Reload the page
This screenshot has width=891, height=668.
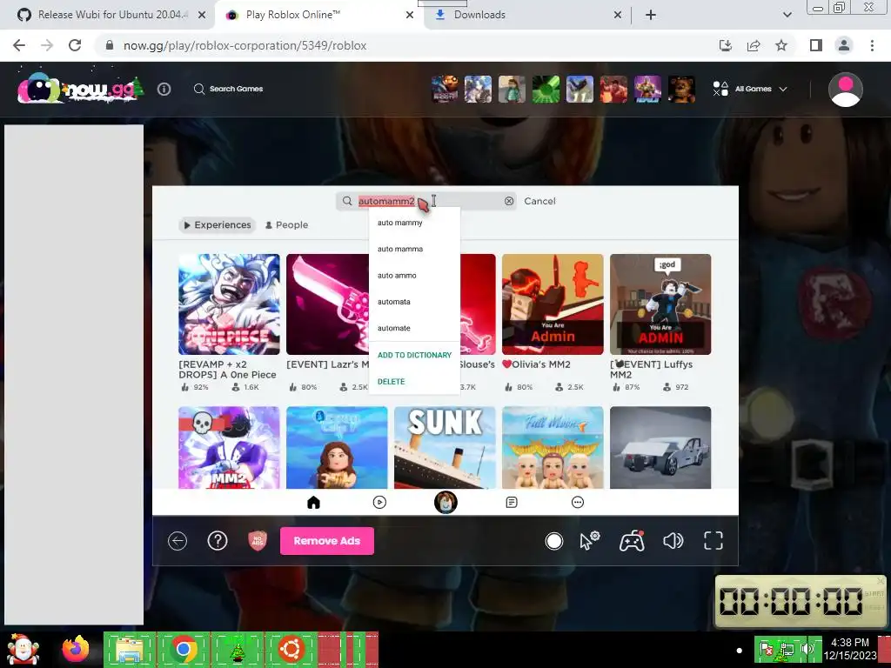pyautogui.click(x=75, y=45)
